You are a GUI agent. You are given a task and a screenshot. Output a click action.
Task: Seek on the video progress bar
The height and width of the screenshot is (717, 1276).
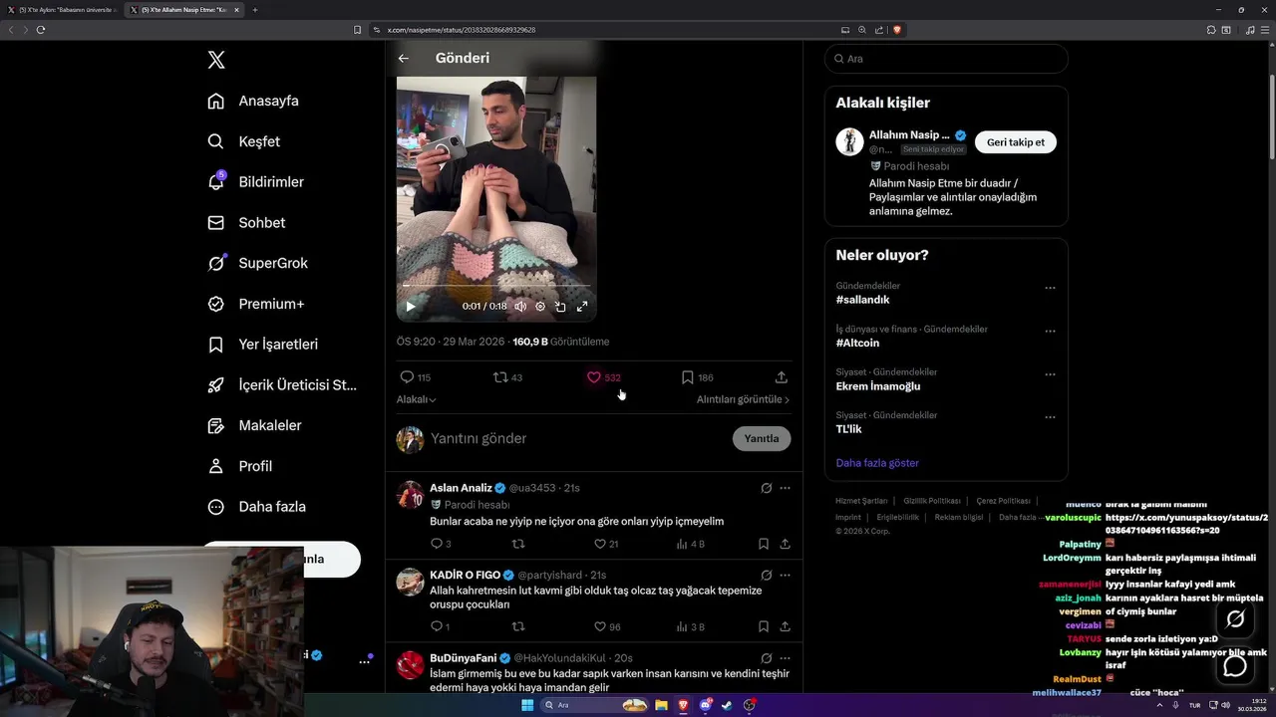(496, 286)
